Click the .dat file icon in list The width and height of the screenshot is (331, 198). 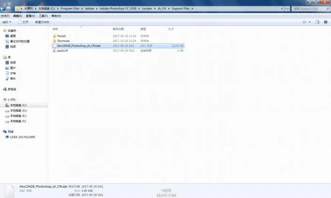(x=54, y=46)
